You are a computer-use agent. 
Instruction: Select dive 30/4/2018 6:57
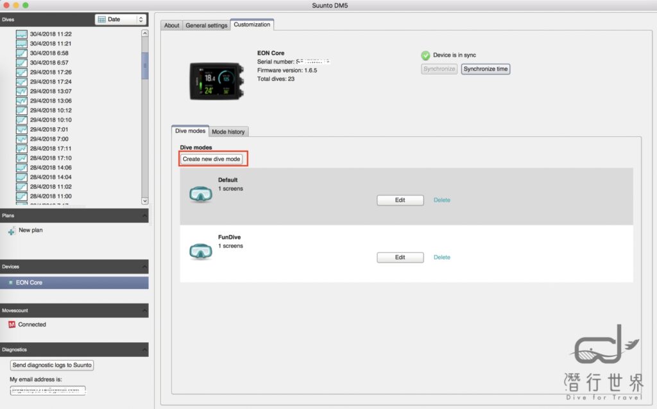pos(49,62)
